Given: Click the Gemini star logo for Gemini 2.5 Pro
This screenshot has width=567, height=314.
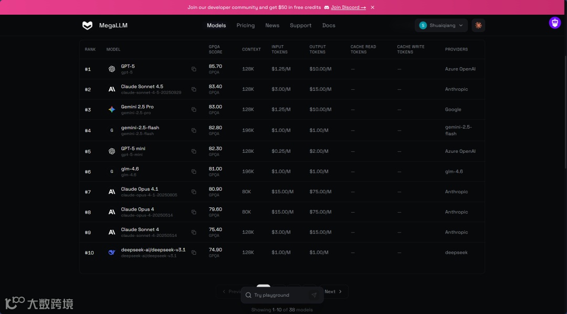Looking at the screenshot, I should (x=112, y=110).
